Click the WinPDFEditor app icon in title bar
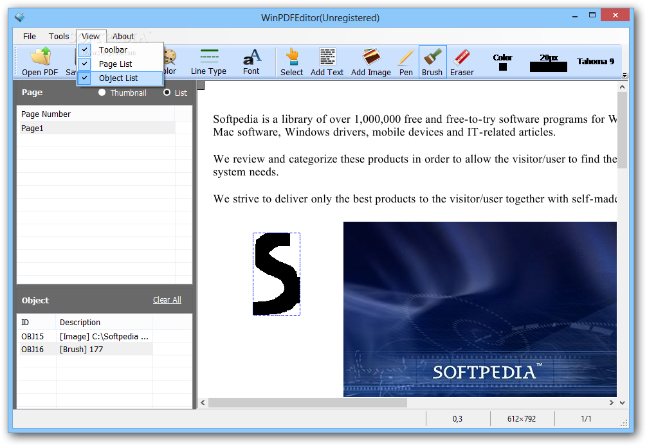Screen dimensions: 647x446 tap(19, 17)
